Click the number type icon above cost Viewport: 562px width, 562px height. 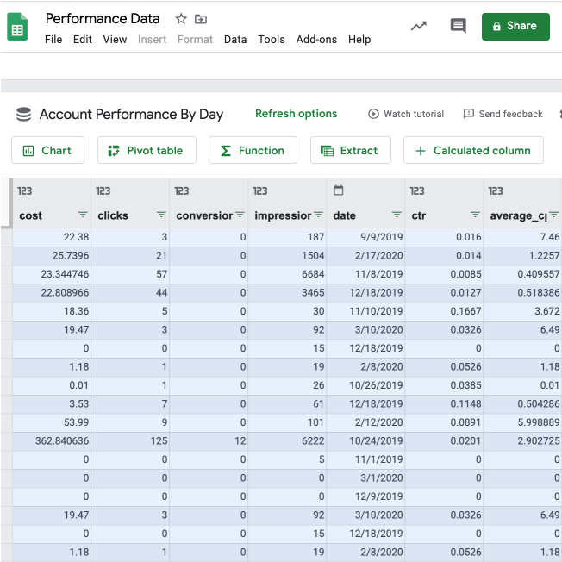click(25, 191)
